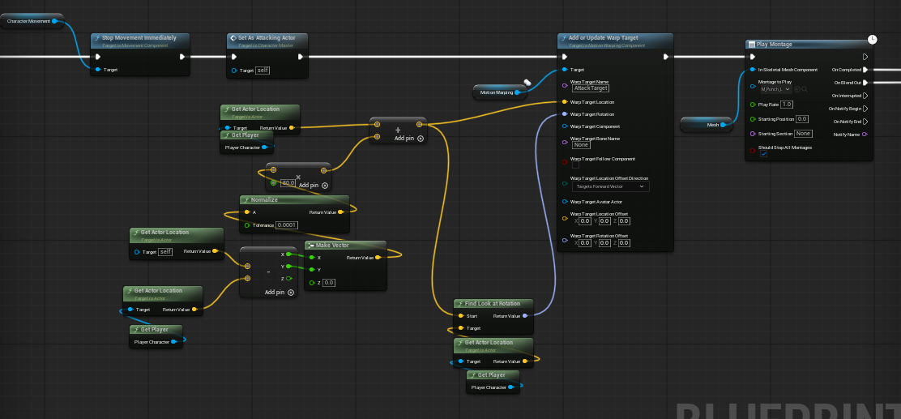This screenshot has height=419, width=901.
Task: Click the Make Vector Return Value pin
Action: click(378, 258)
